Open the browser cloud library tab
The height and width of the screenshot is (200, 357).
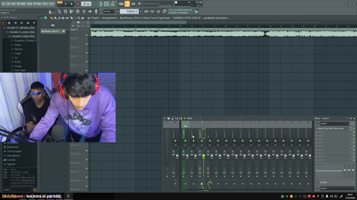pos(28,23)
